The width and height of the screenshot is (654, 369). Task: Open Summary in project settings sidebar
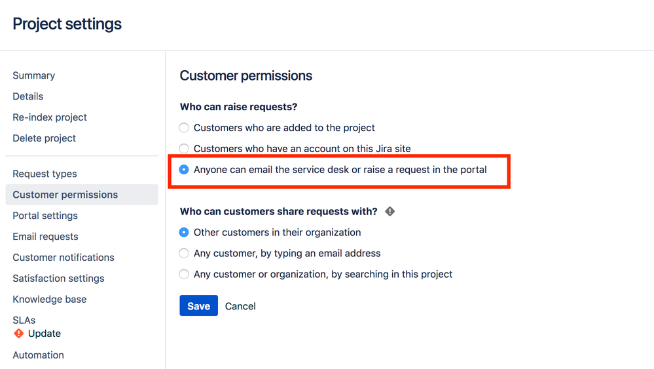(34, 75)
